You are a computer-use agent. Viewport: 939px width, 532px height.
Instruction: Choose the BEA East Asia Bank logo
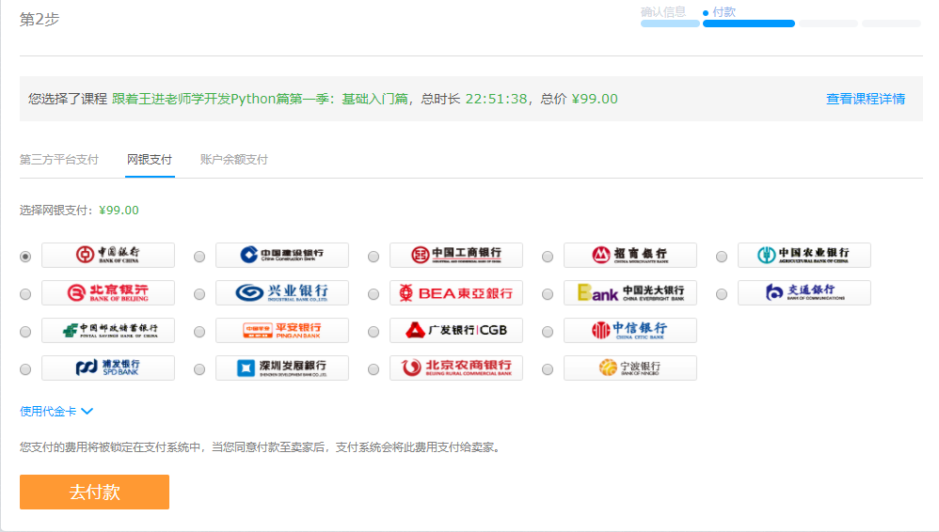coord(455,292)
